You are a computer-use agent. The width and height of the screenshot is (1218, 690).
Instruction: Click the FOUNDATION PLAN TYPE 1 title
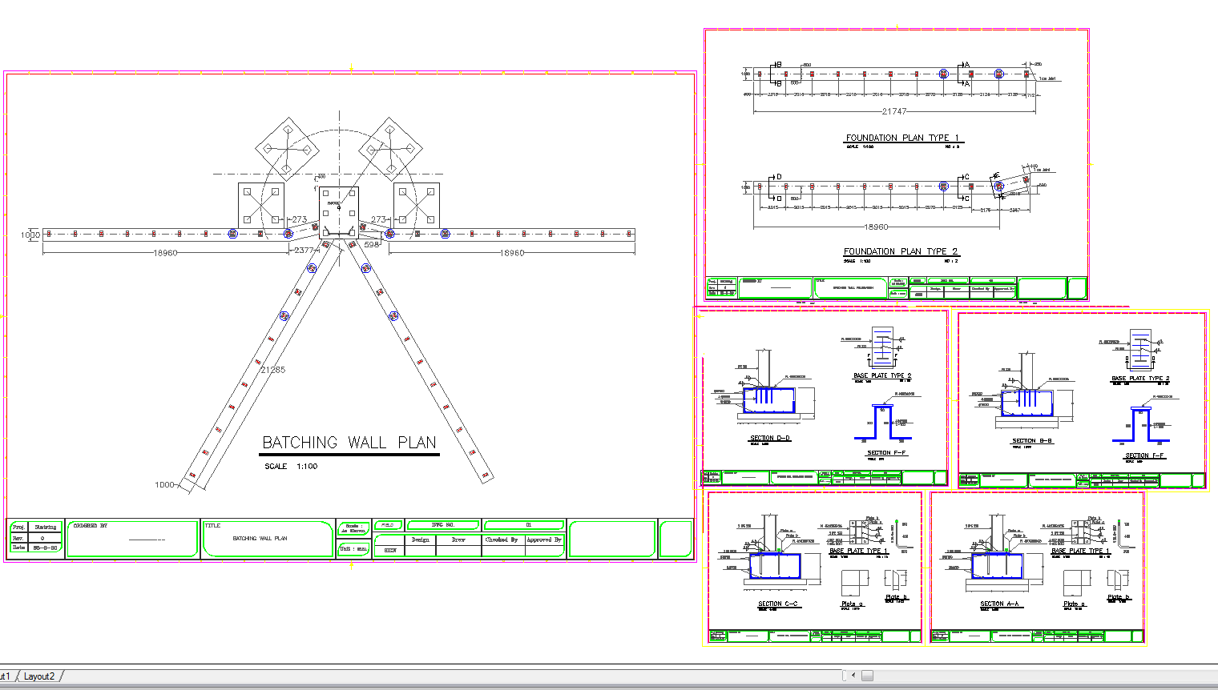pyautogui.click(x=902, y=138)
